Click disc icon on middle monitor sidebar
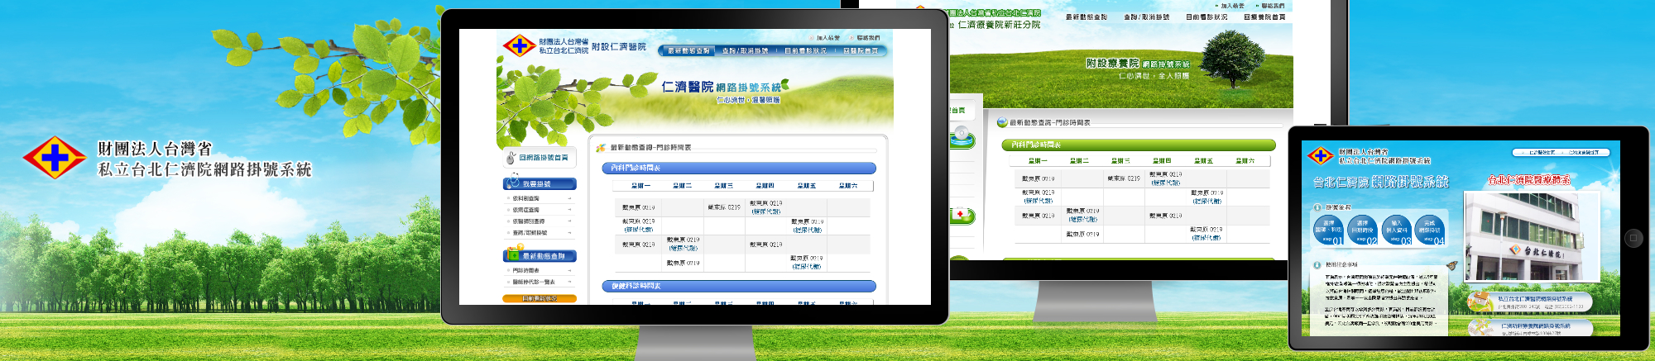 click(x=961, y=134)
